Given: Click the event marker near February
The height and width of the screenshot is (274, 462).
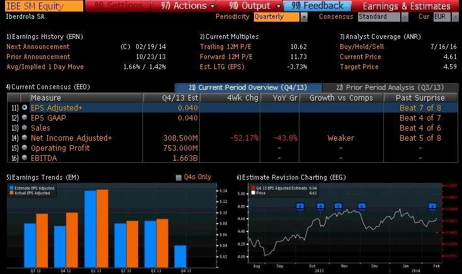Looking at the screenshot, I should coord(432,207).
